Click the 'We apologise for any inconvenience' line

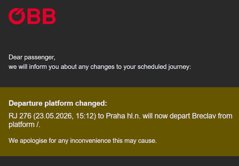coord(83,141)
